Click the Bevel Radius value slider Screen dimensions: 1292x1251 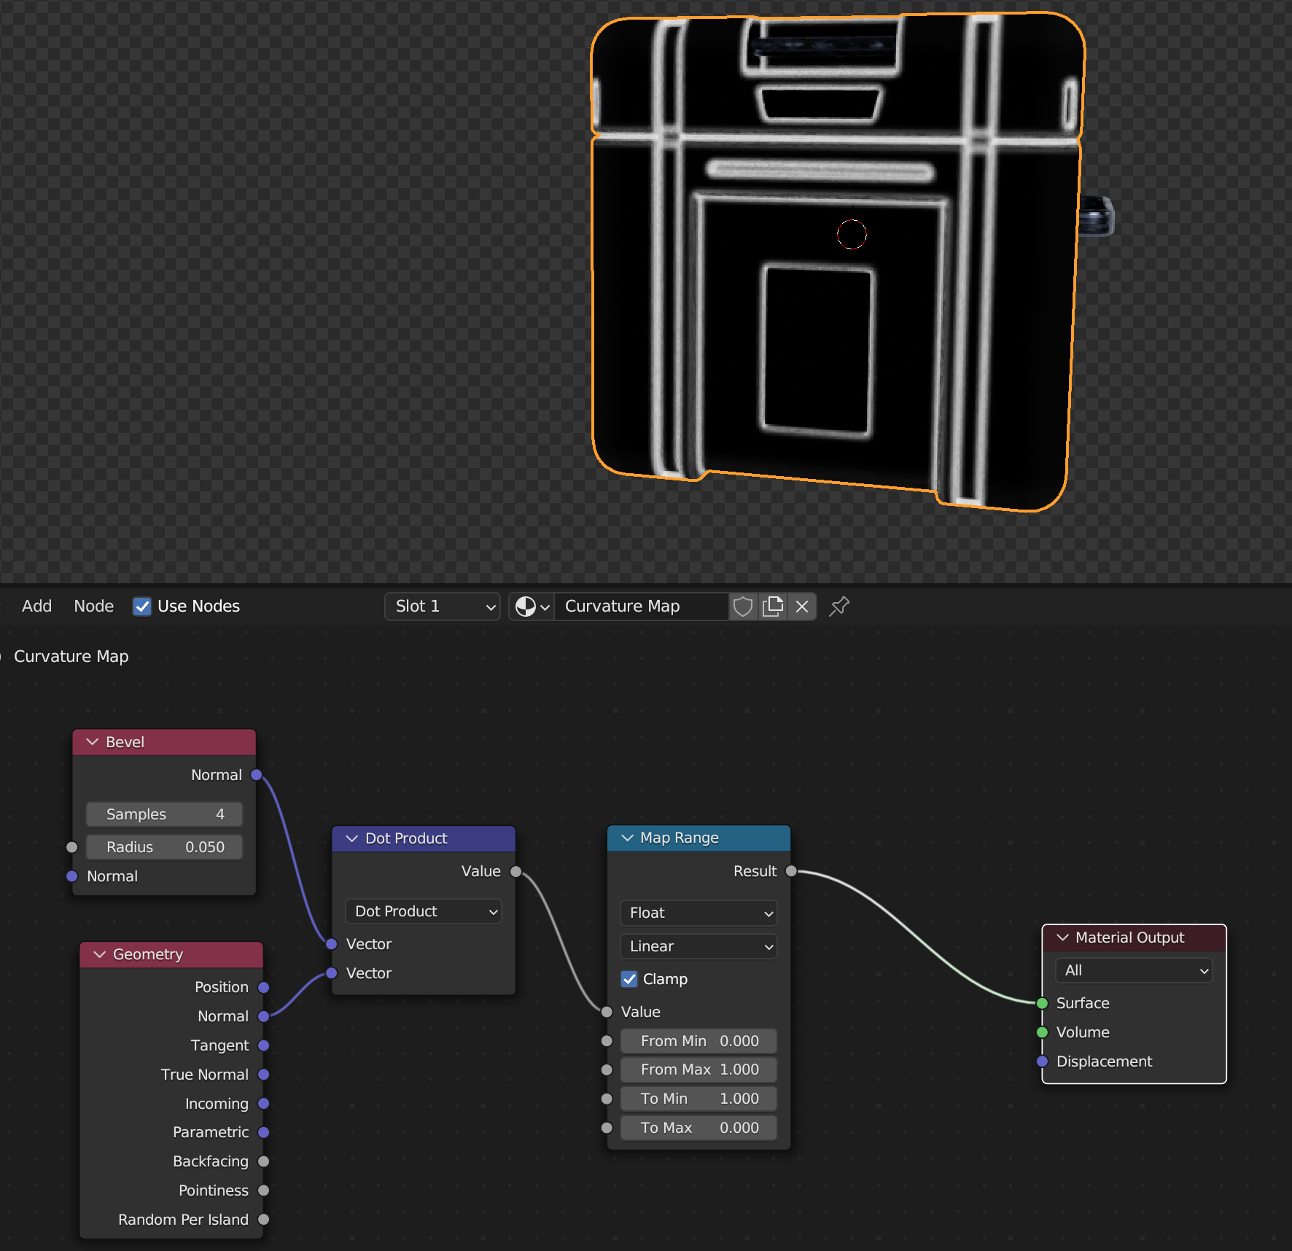[164, 847]
